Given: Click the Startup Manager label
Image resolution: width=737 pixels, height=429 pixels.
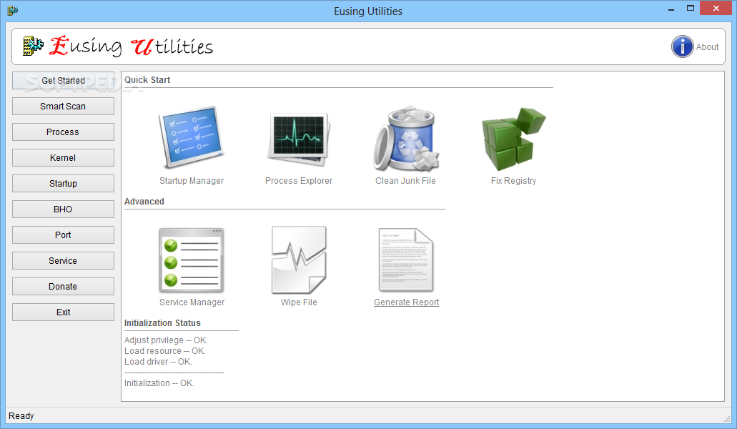Looking at the screenshot, I should point(192,180).
